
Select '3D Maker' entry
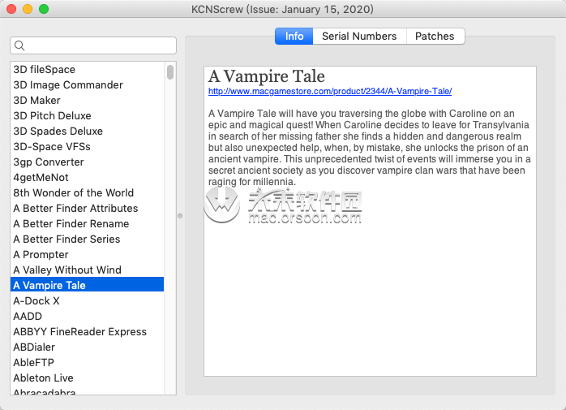[87, 100]
